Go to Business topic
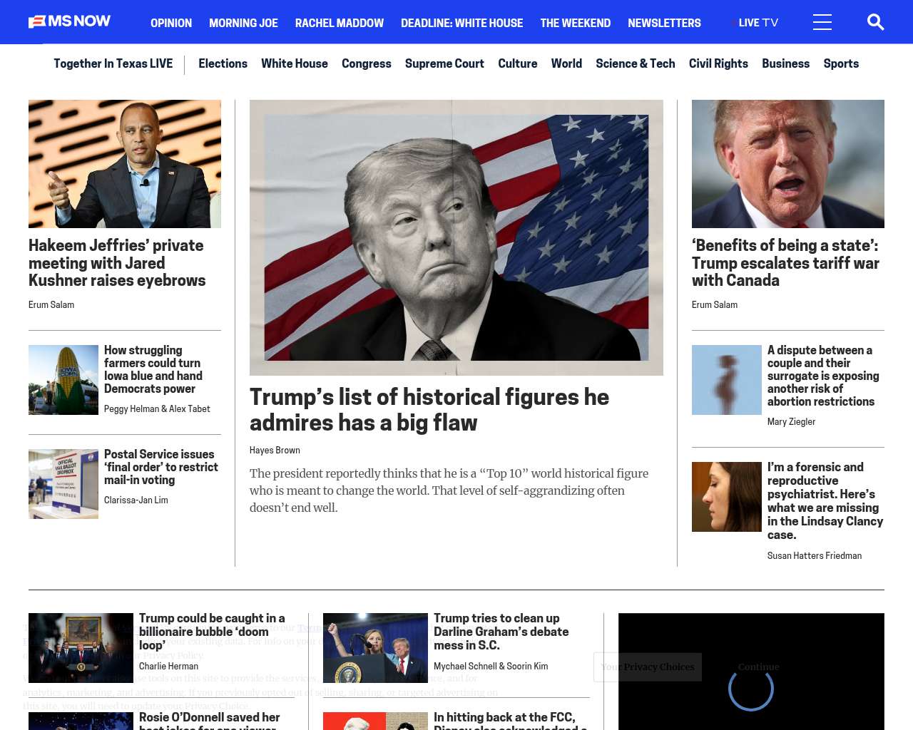Image resolution: width=913 pixels, height=730 pixels. [x=785, y=63]
